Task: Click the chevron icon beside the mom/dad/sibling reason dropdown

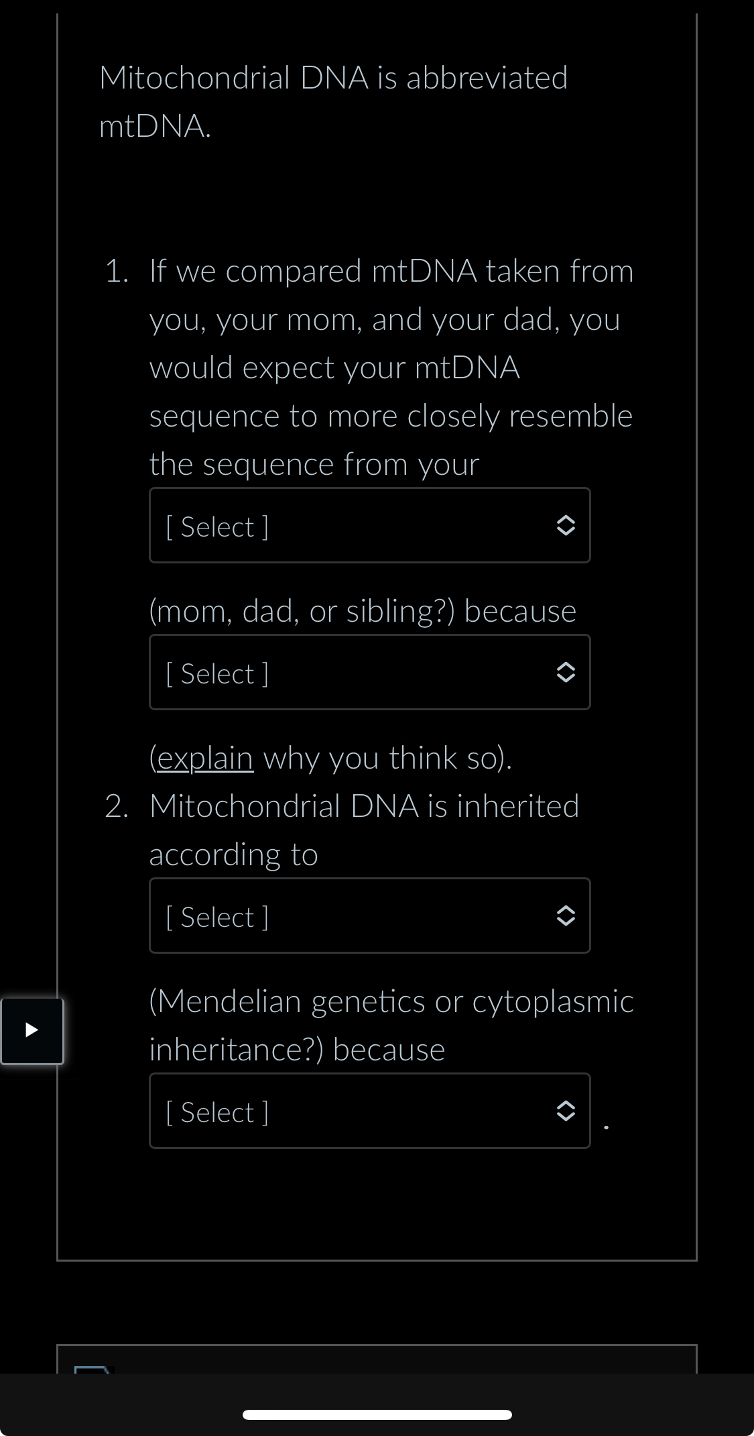Action: click(566, 673)
